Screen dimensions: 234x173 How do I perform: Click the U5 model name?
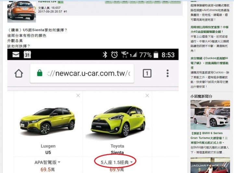(48, 153)
